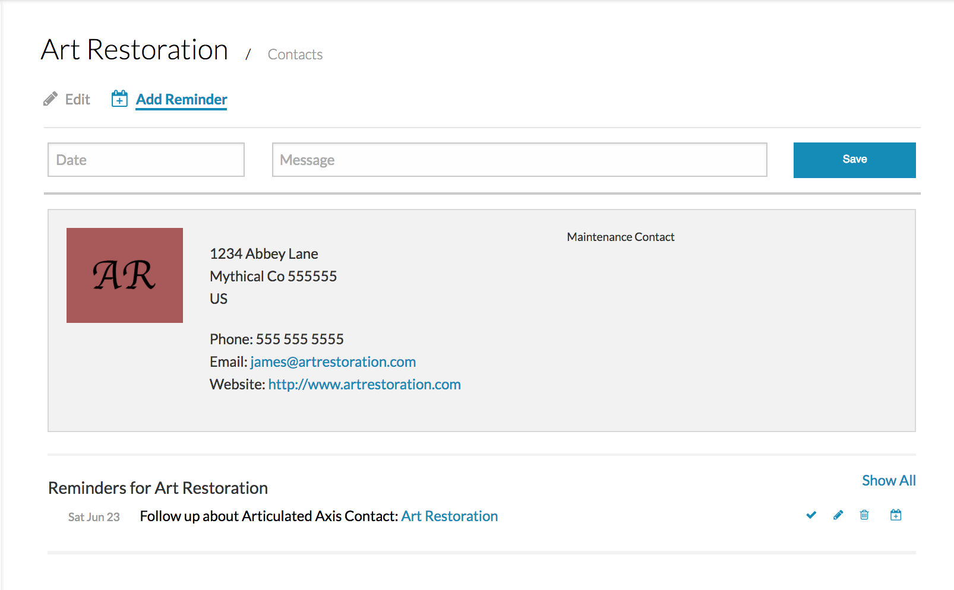Add reminder to calendar with calendar-plus icon
Screen dimensions: 954x590
point(896,515)
